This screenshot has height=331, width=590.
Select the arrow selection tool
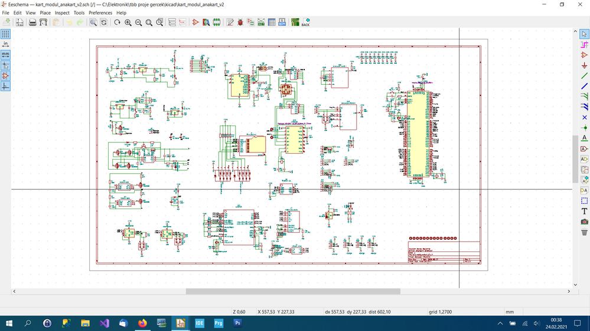(x=584, y=34)
